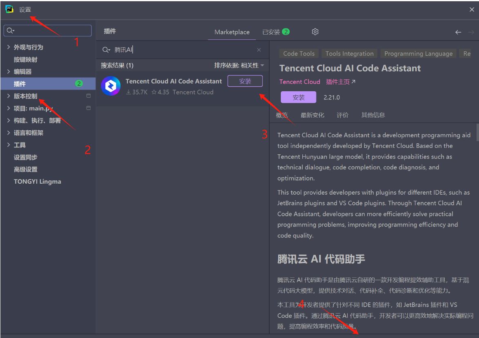Click the green 2 badge on 插件 row

click(x=79, y=83)
